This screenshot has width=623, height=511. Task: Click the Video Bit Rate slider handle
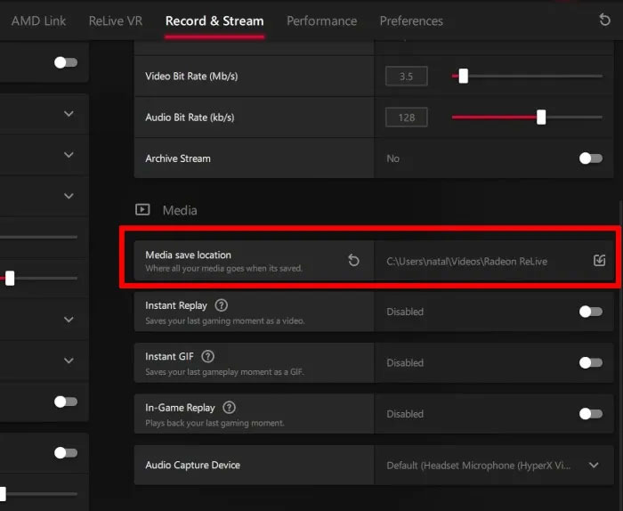[464, 76]
